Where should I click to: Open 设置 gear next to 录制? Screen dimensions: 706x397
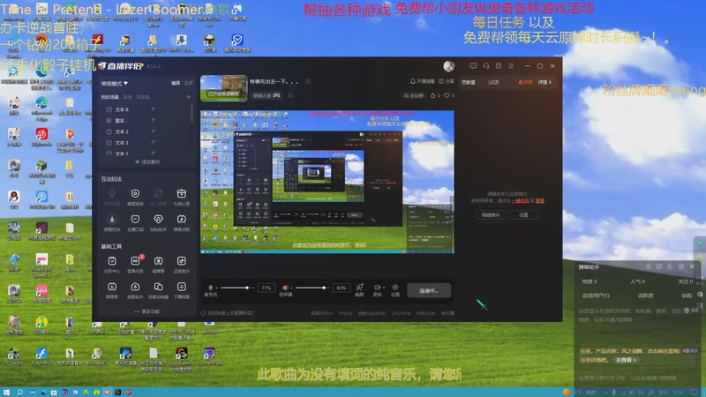394,289
